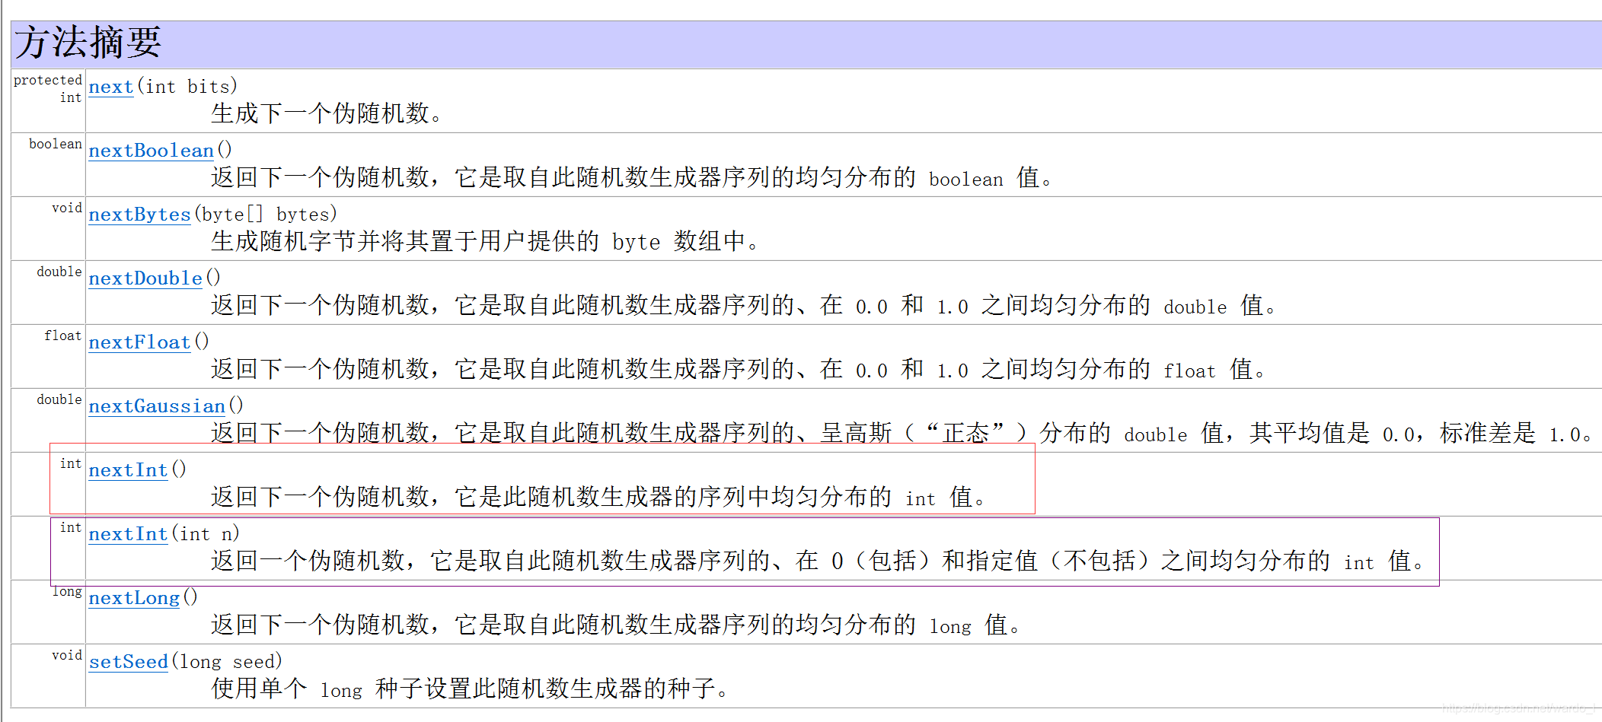
Task: Open the next(int bits) method link
Action: [x=110, y=86]
